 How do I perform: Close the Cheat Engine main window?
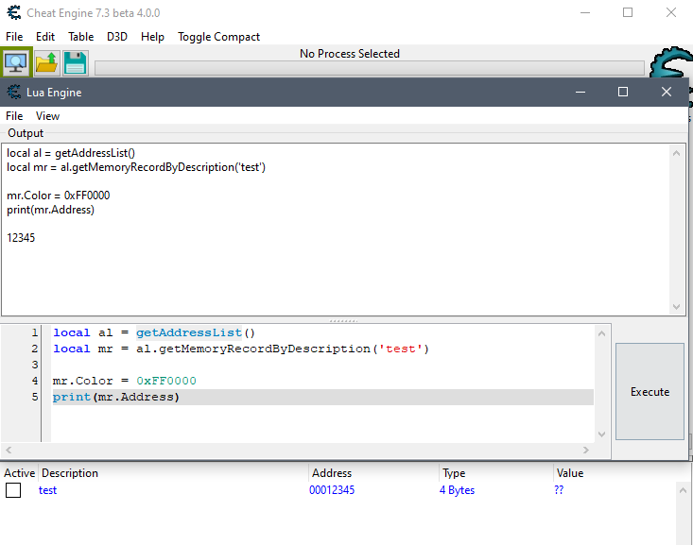[671, 12]
